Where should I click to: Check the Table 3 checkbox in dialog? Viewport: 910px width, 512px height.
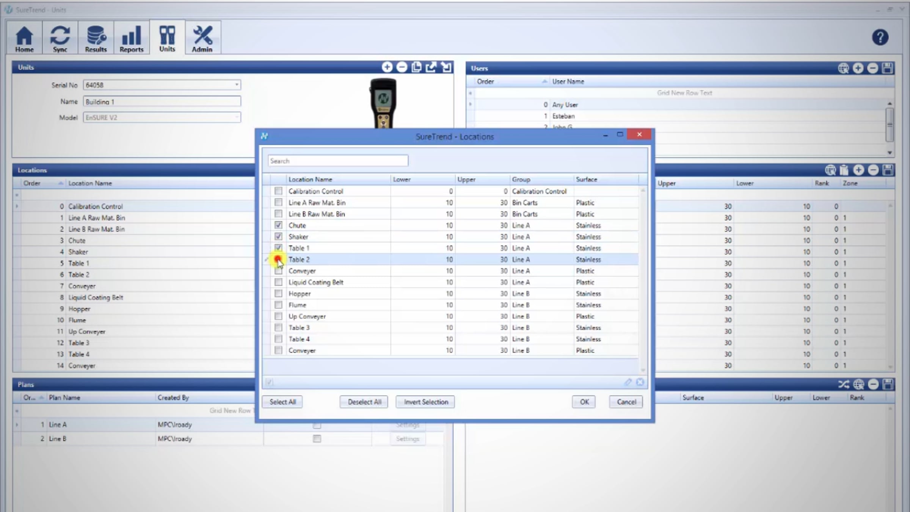[x=278, y=327]
